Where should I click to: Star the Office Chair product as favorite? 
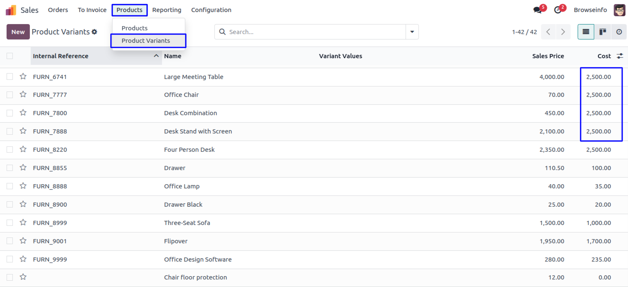(23, 95)
